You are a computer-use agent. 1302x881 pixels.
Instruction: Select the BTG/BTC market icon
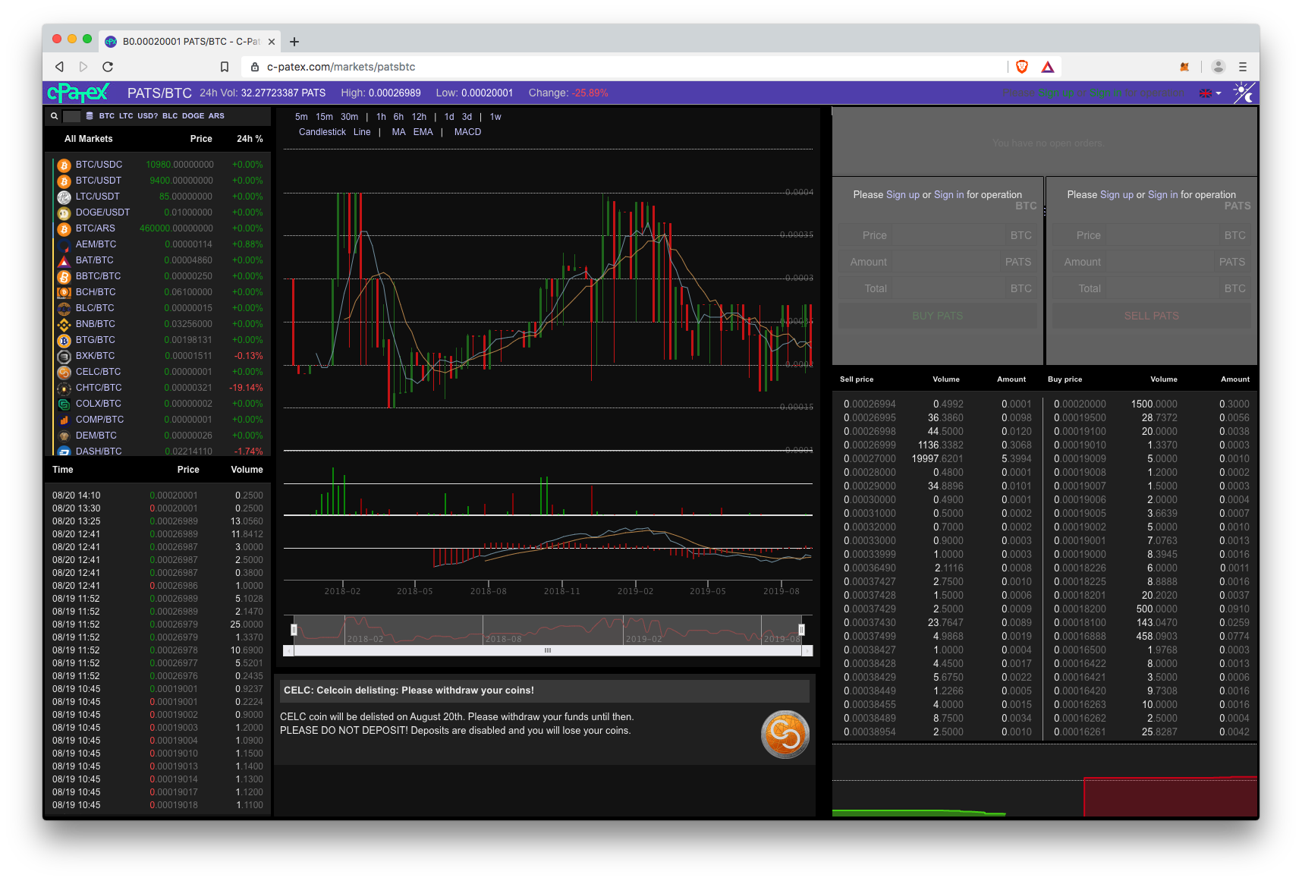64,340
